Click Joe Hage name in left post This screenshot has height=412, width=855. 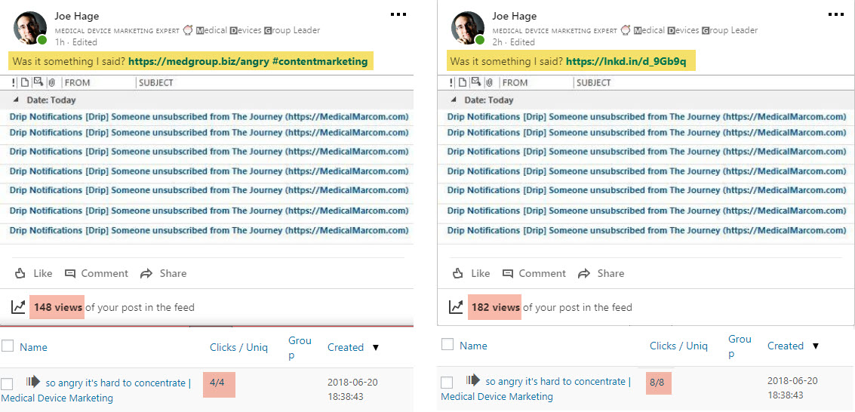tap(77, 16)
